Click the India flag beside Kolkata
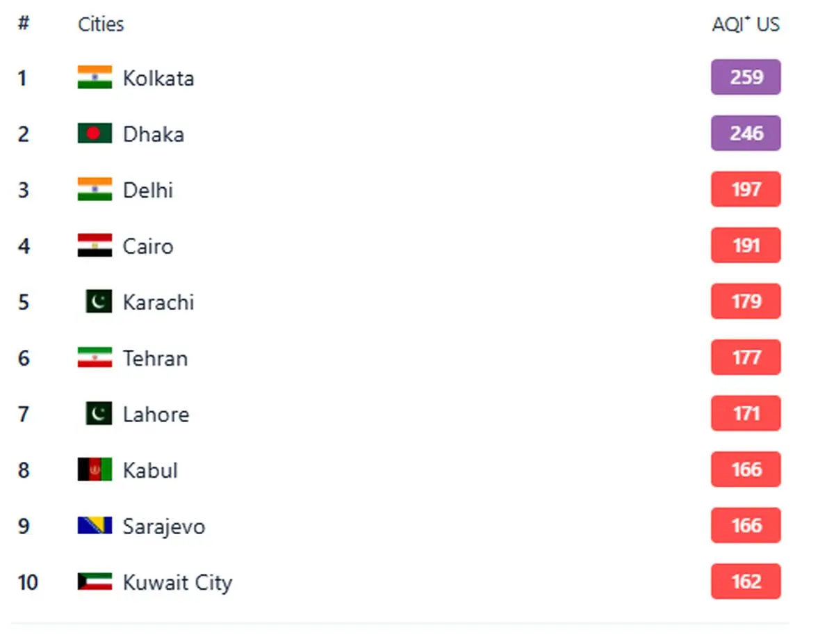834x635 pixels. click(x=95, y=77)
